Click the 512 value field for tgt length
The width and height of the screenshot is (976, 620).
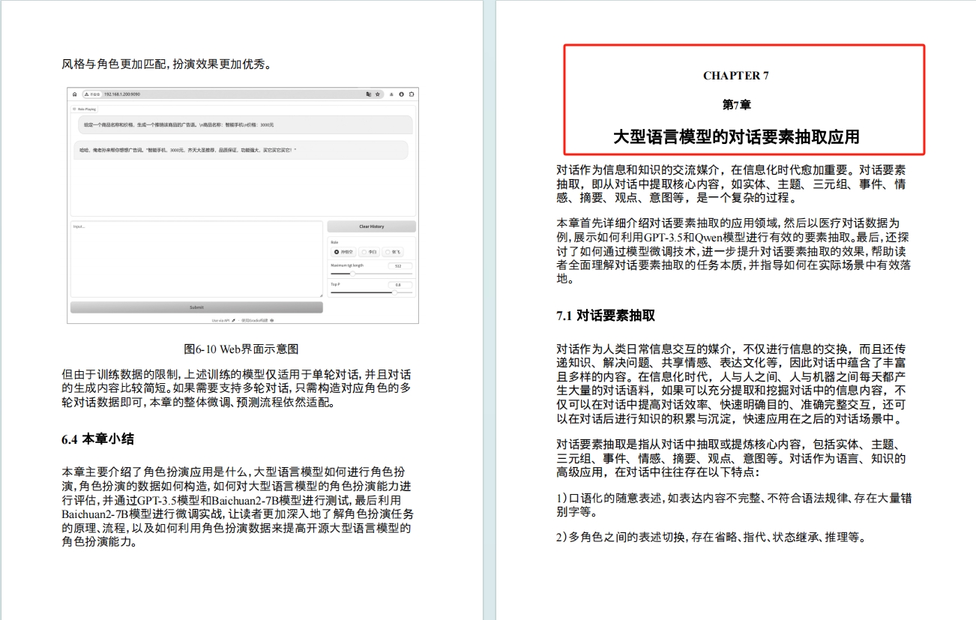point(400,265)
